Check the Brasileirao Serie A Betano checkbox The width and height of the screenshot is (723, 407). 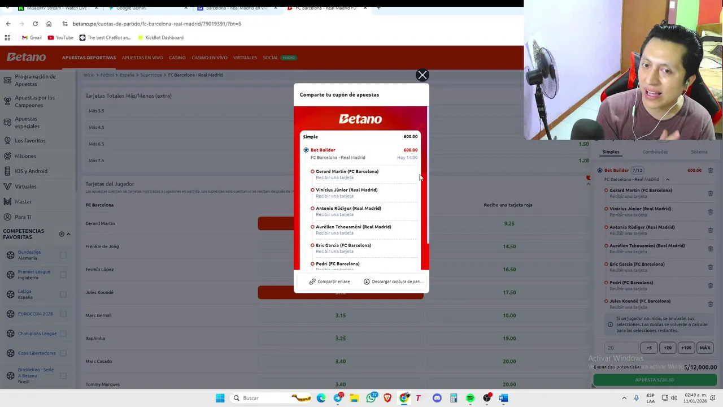pyautogui.click(x=63, y=375)
